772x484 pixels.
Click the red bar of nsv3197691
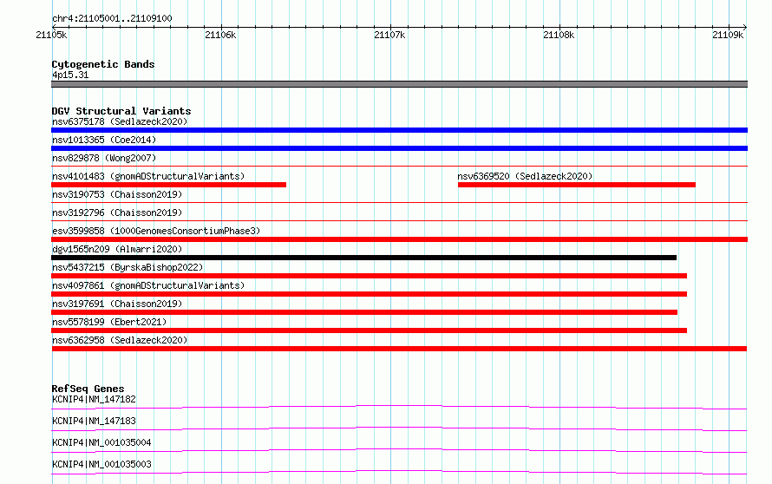(364, 312)
